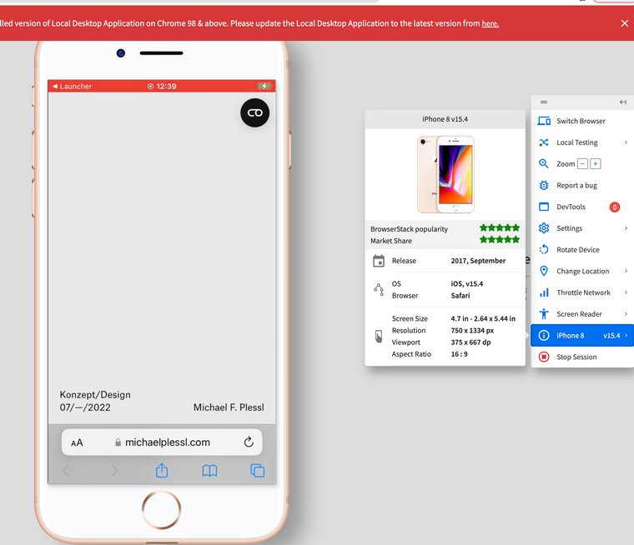Click the 'here' update link in the banner

point(490,23)
